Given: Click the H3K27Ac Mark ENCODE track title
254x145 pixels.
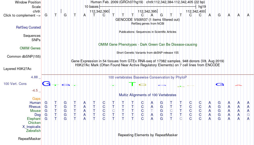Looking at the screenshot, I should 148,65.
